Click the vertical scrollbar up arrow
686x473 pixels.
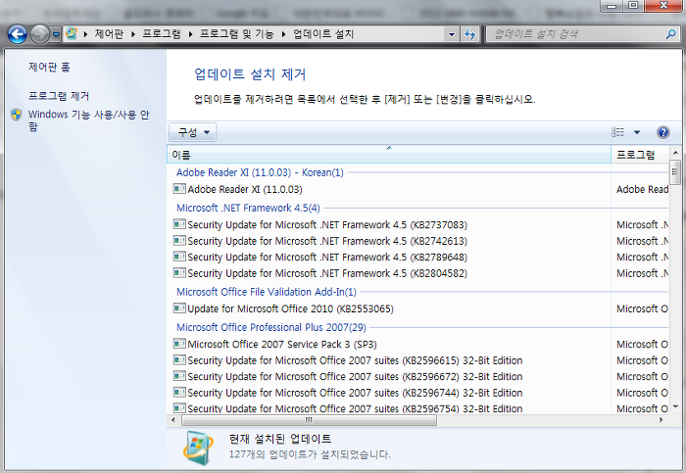click(x=675, y=153)
